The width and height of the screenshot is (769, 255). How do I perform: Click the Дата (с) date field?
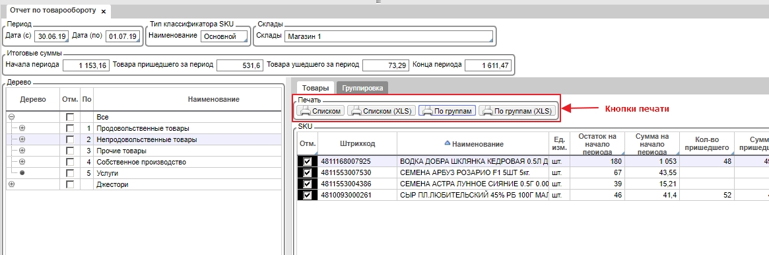click(51, 36)
